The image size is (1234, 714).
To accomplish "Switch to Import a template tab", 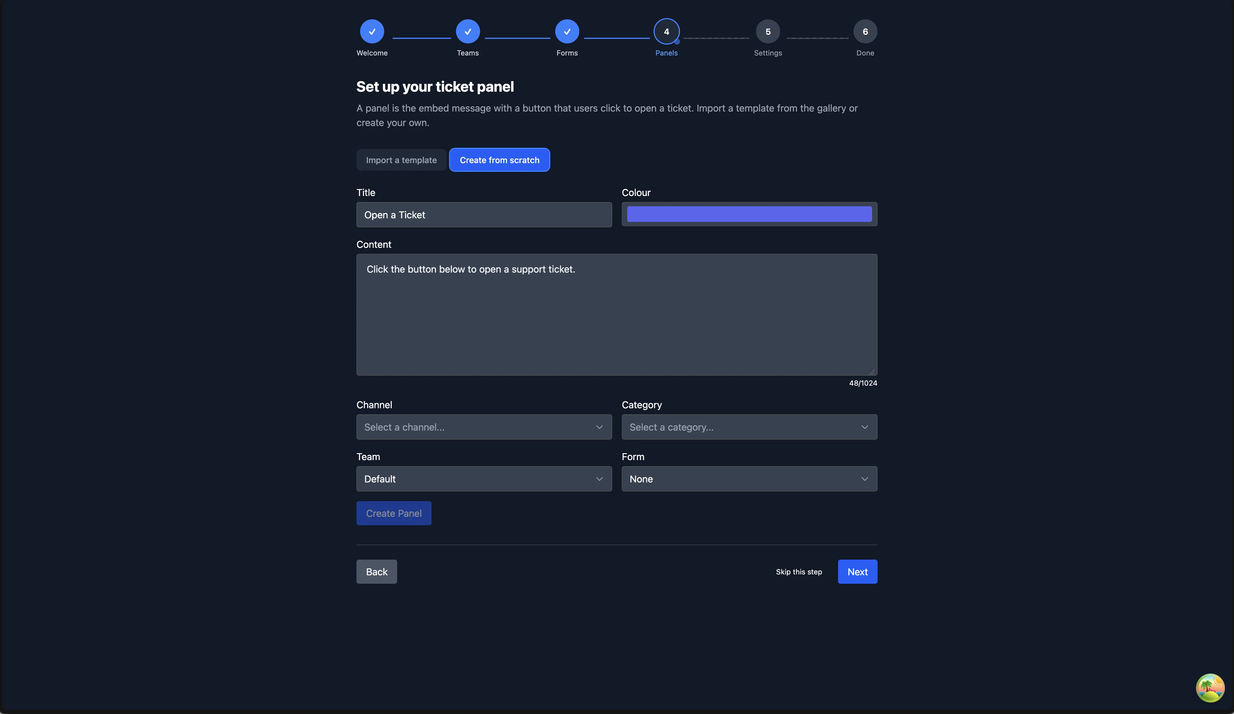I will (401, 160).
